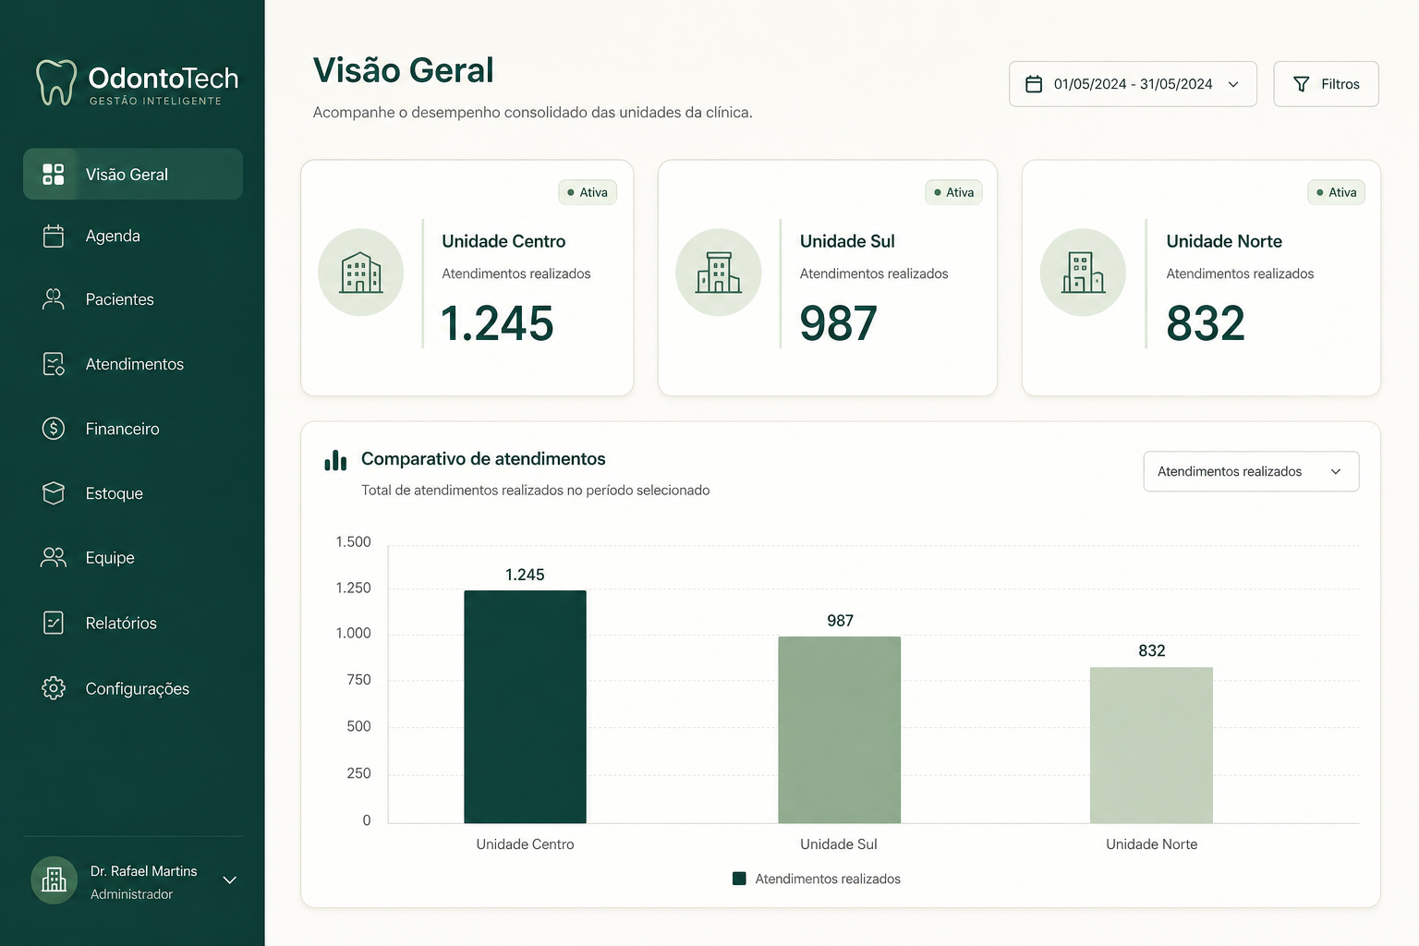The height and width of the screenshot is (946, 1419).
Task: Click the 832 label above Norte bar
Action: (1151, 650)
